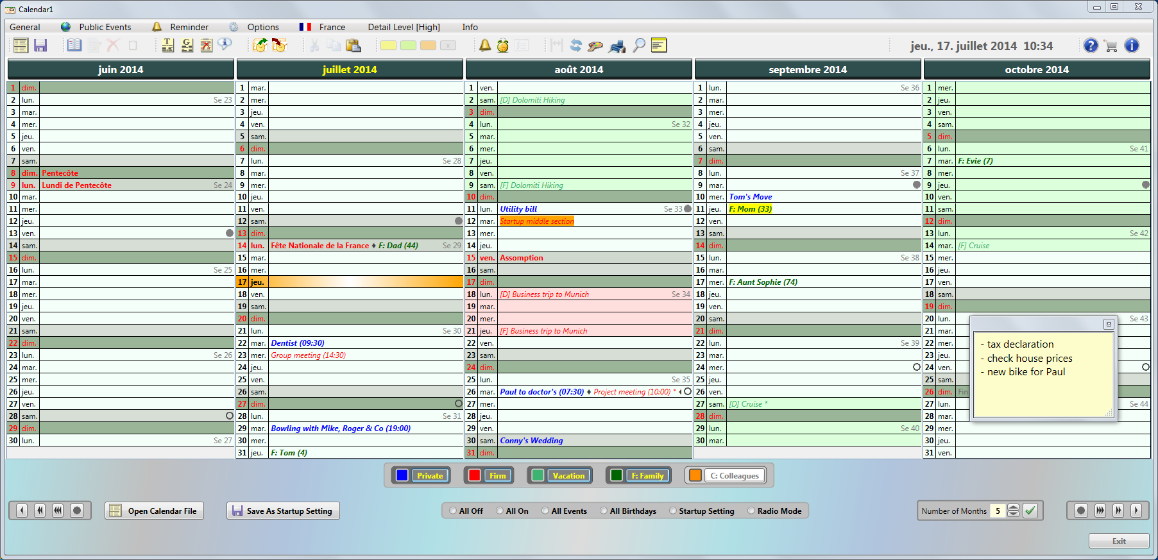This screenshot has height=560, width=1158.
Task: Select the All Birthdays radio option
Action: [x=628, y=511]
